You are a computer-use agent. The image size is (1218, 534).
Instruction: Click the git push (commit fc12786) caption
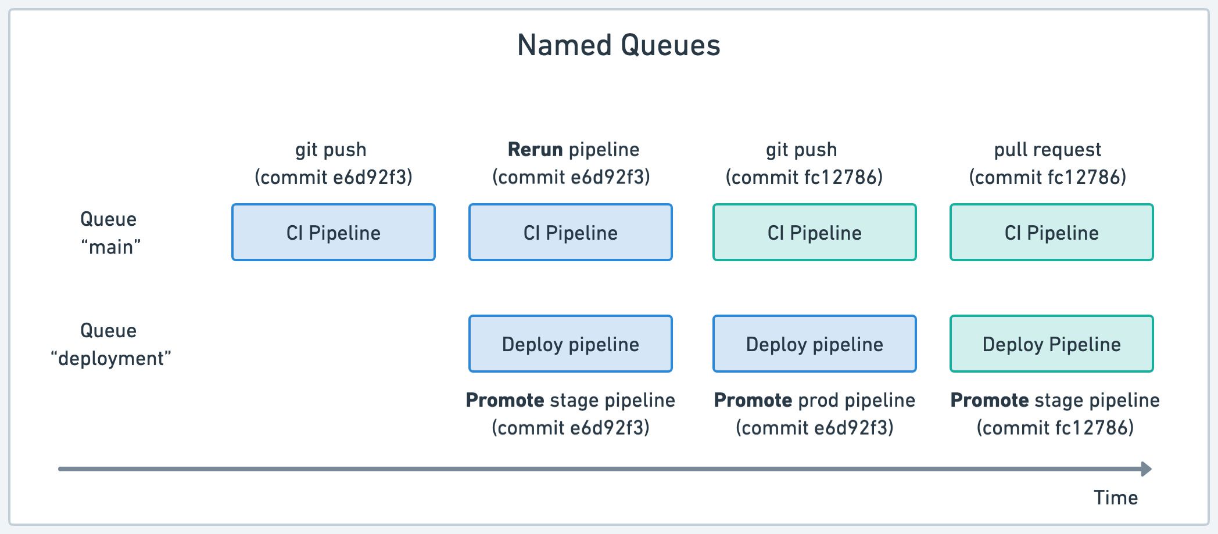pyautogui.click(x=804, y=163)
